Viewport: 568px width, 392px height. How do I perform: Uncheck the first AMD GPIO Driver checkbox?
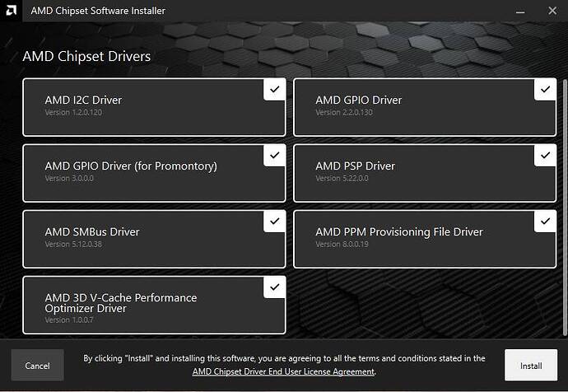point(545,89)
